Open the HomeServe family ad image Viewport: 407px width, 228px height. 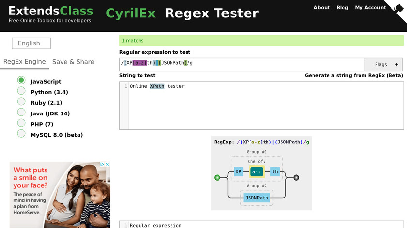(60, 195)
